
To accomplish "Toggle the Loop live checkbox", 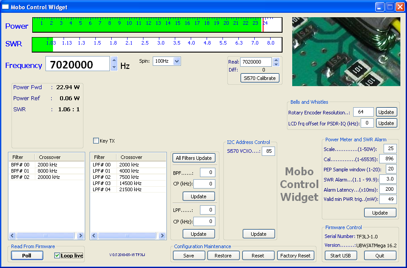I will [x=57, y=256].
